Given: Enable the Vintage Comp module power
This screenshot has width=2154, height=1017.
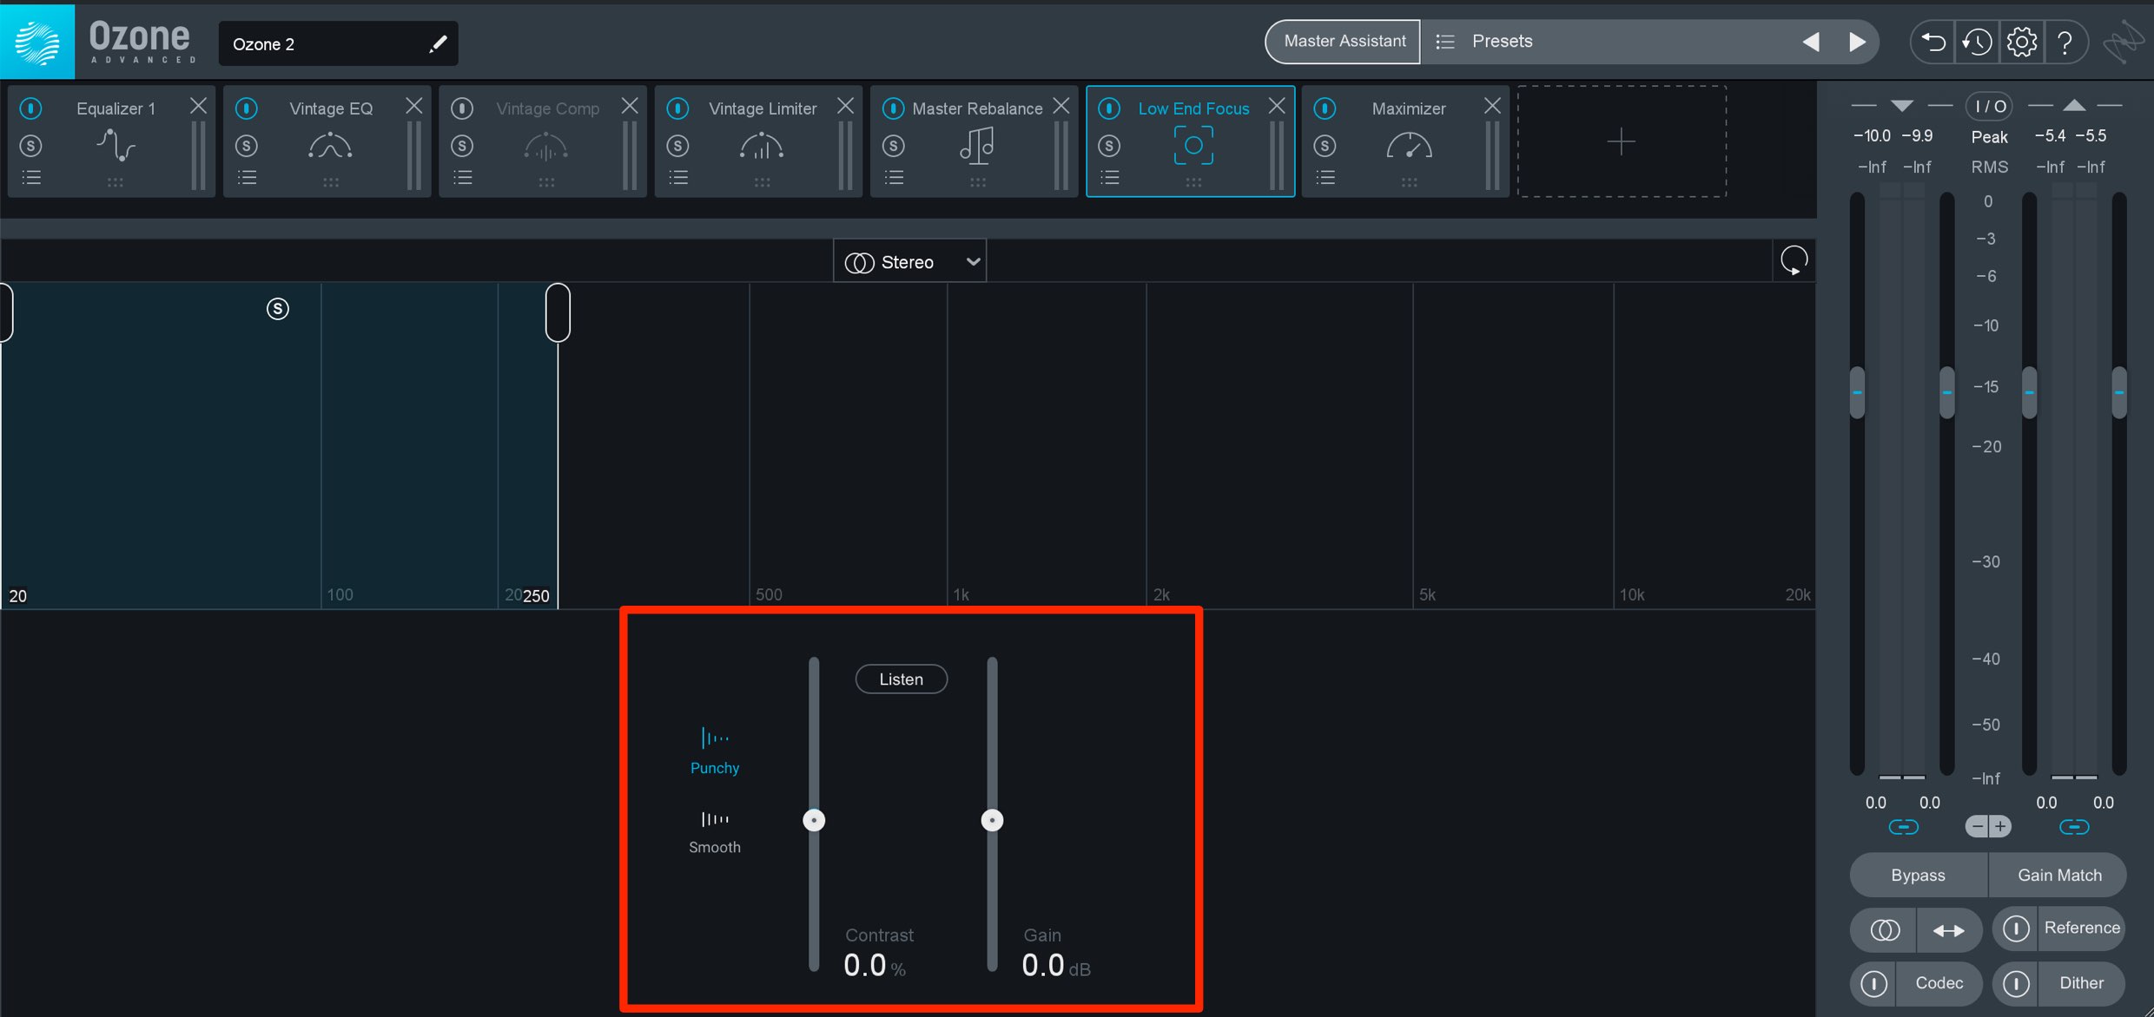Looking at the screenshot, I should pyautogui.click(x=462, y=108).
